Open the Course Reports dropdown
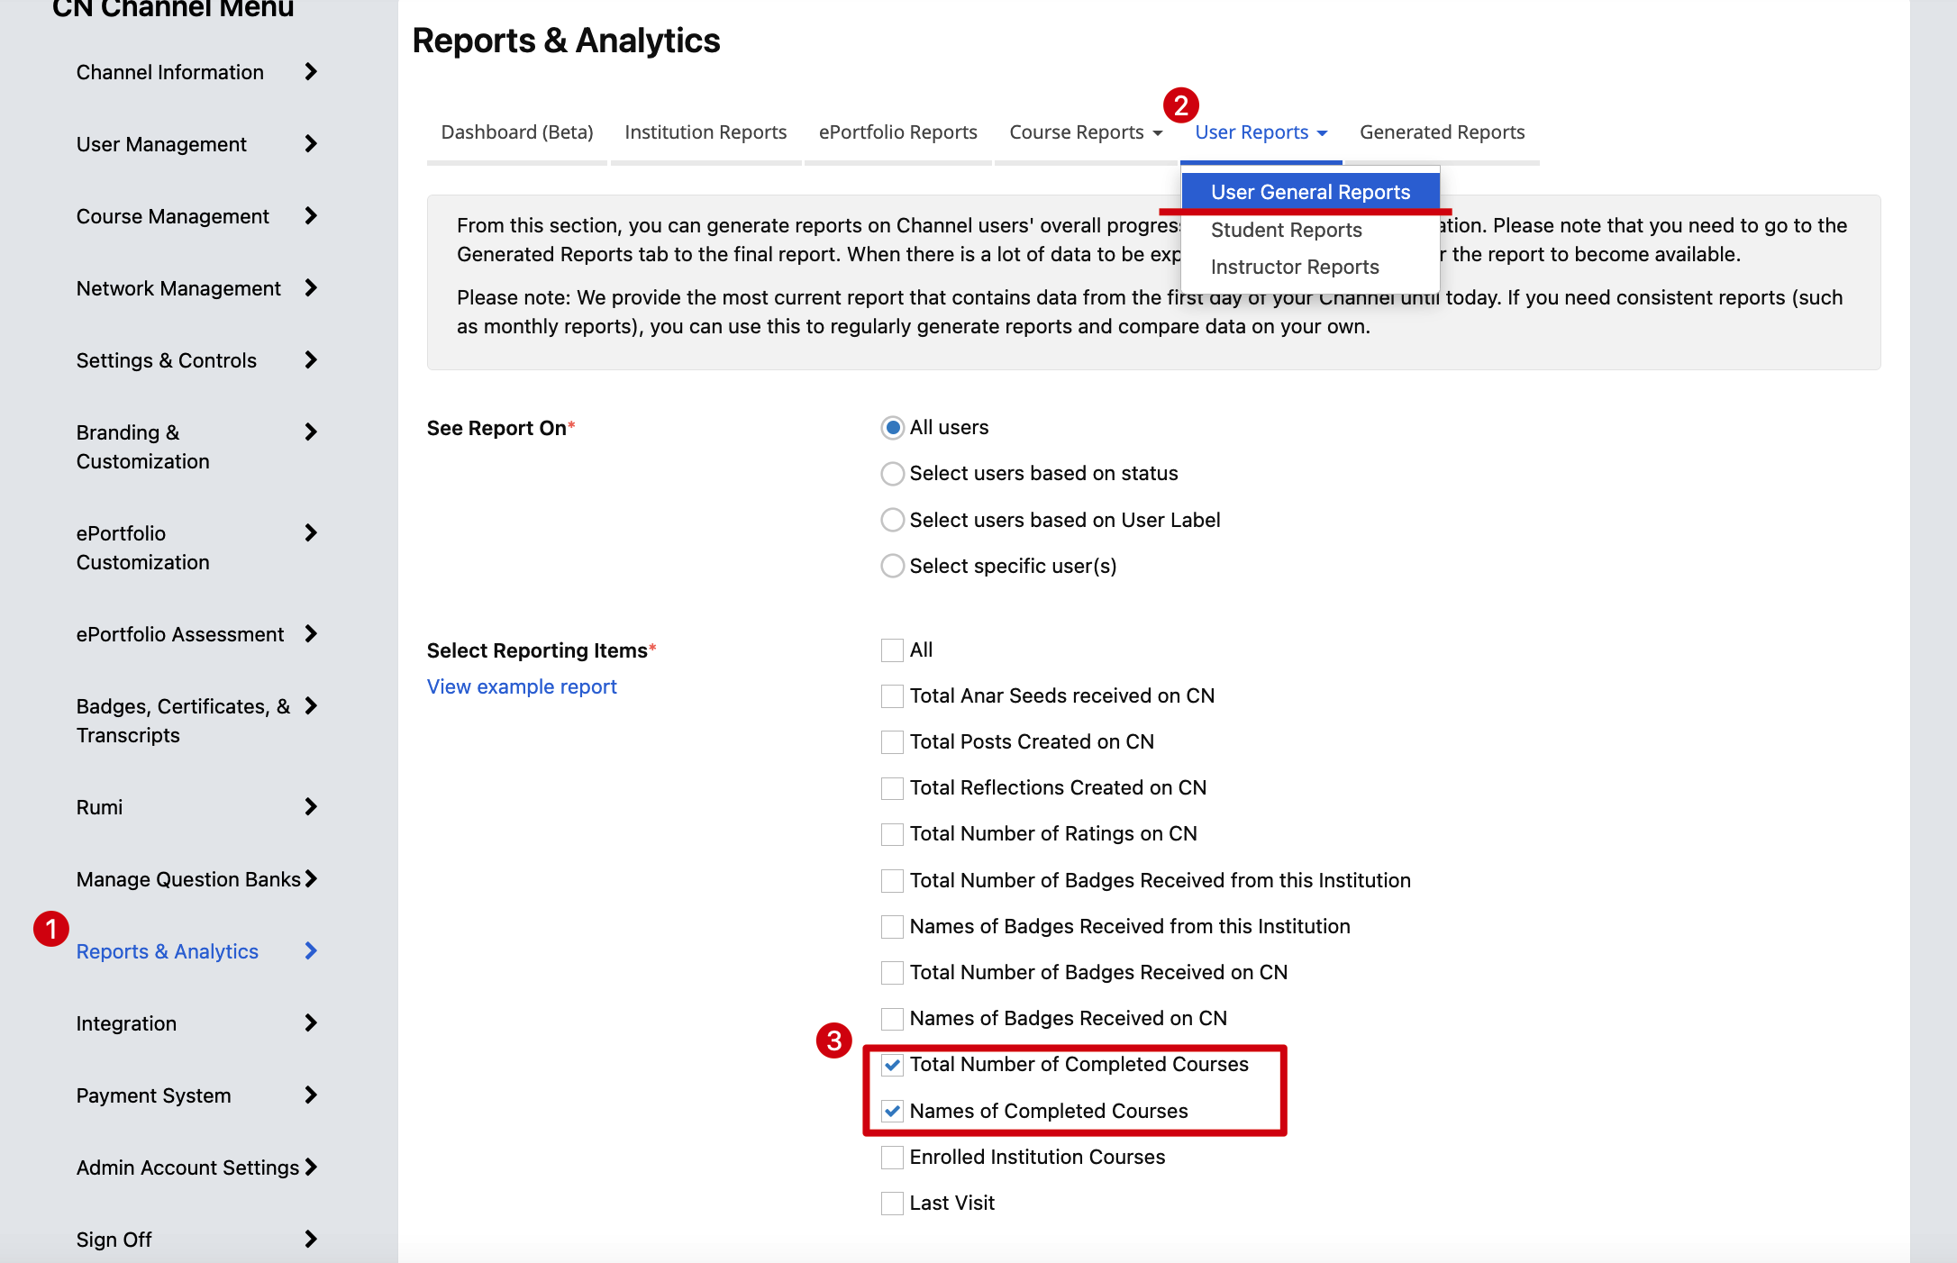Viewport: 1957px width, 1263px height. click(1086, 132)
